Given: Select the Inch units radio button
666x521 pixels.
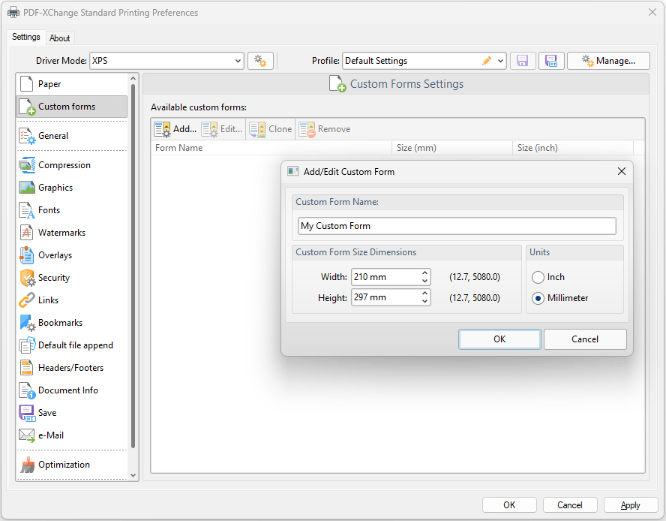Looking at the screenshot, I should pos(538,277).
